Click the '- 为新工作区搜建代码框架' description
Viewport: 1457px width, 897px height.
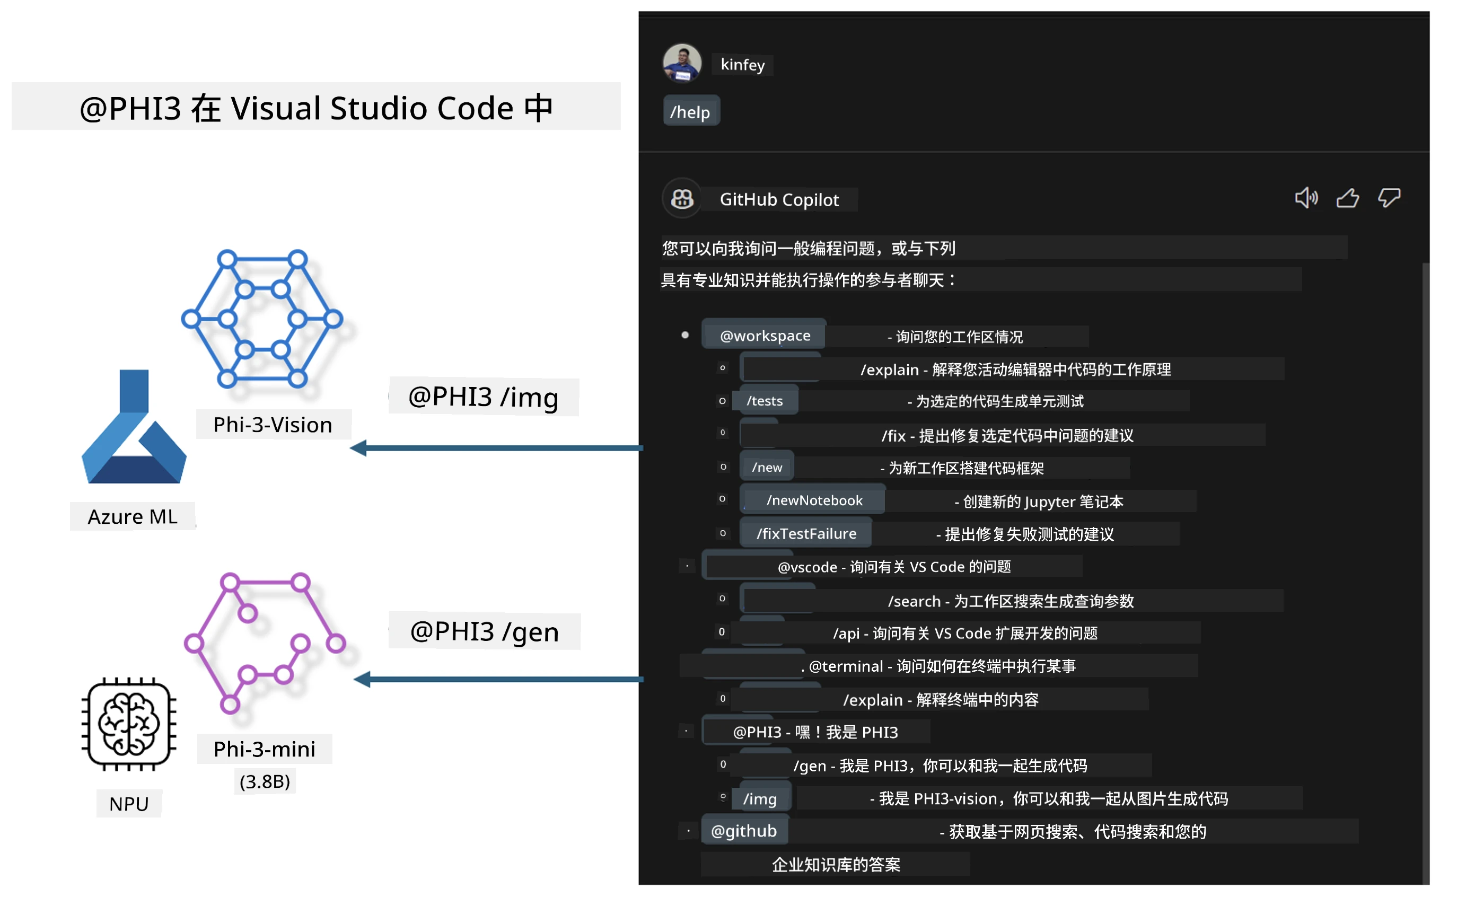962,468
